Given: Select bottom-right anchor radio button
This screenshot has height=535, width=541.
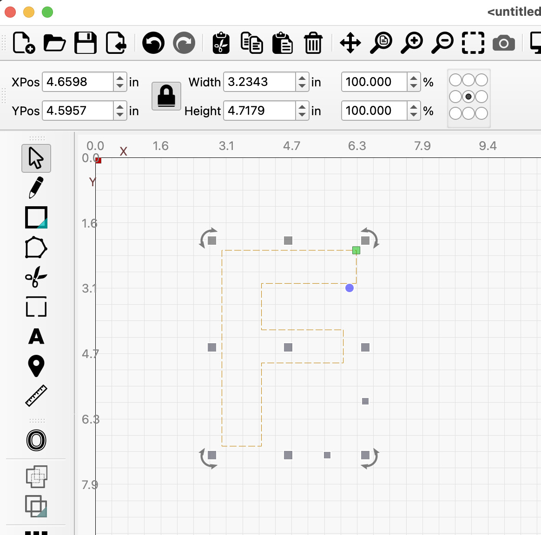Looking at the screenshot, I should [x=482, y=113].
